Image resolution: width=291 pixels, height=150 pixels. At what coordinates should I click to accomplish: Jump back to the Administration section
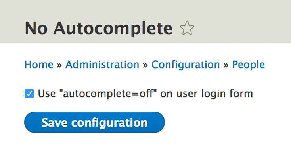(102, 65)
